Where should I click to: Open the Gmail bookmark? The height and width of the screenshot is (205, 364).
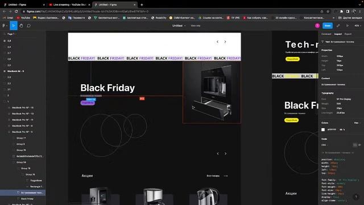[8, 18]
